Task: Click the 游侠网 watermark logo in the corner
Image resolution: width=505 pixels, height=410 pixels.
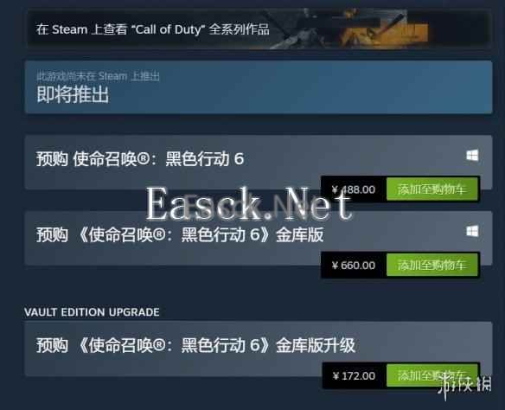Action: click(464, 385)
